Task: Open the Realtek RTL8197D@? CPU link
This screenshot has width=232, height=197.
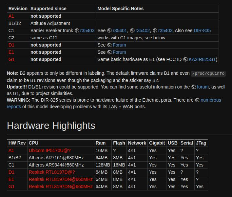Action: 52,172
